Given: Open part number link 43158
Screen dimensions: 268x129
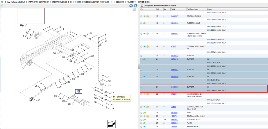Looking at the screenshot, I should (x=173, y=46).
